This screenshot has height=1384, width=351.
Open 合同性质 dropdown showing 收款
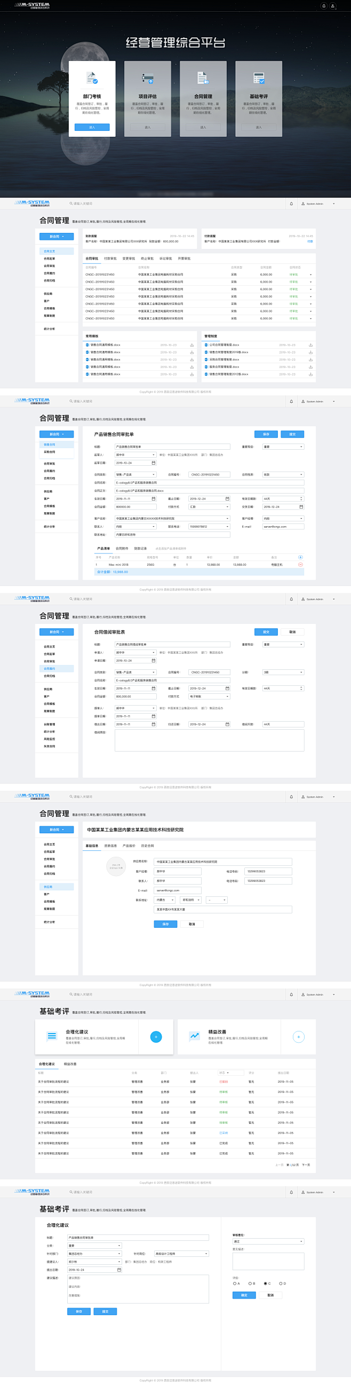click(283, 474)
